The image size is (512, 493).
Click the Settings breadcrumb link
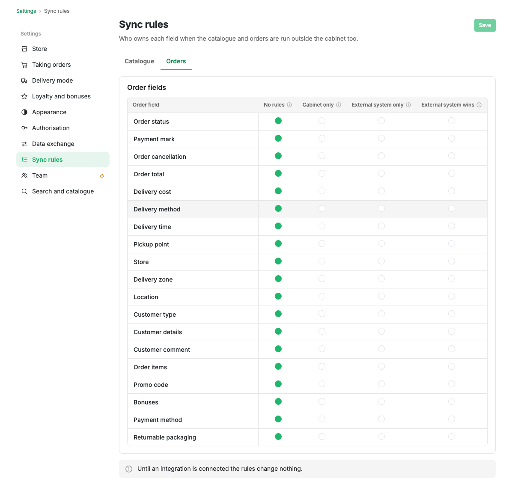point(26,11)
